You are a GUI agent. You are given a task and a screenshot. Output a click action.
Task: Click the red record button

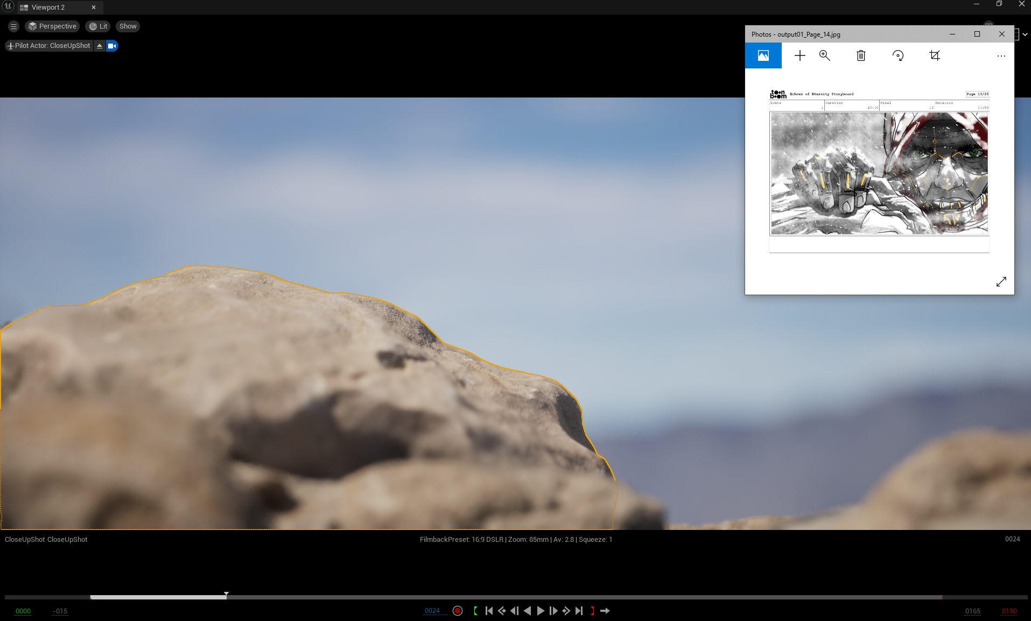(x=458, y=611)
